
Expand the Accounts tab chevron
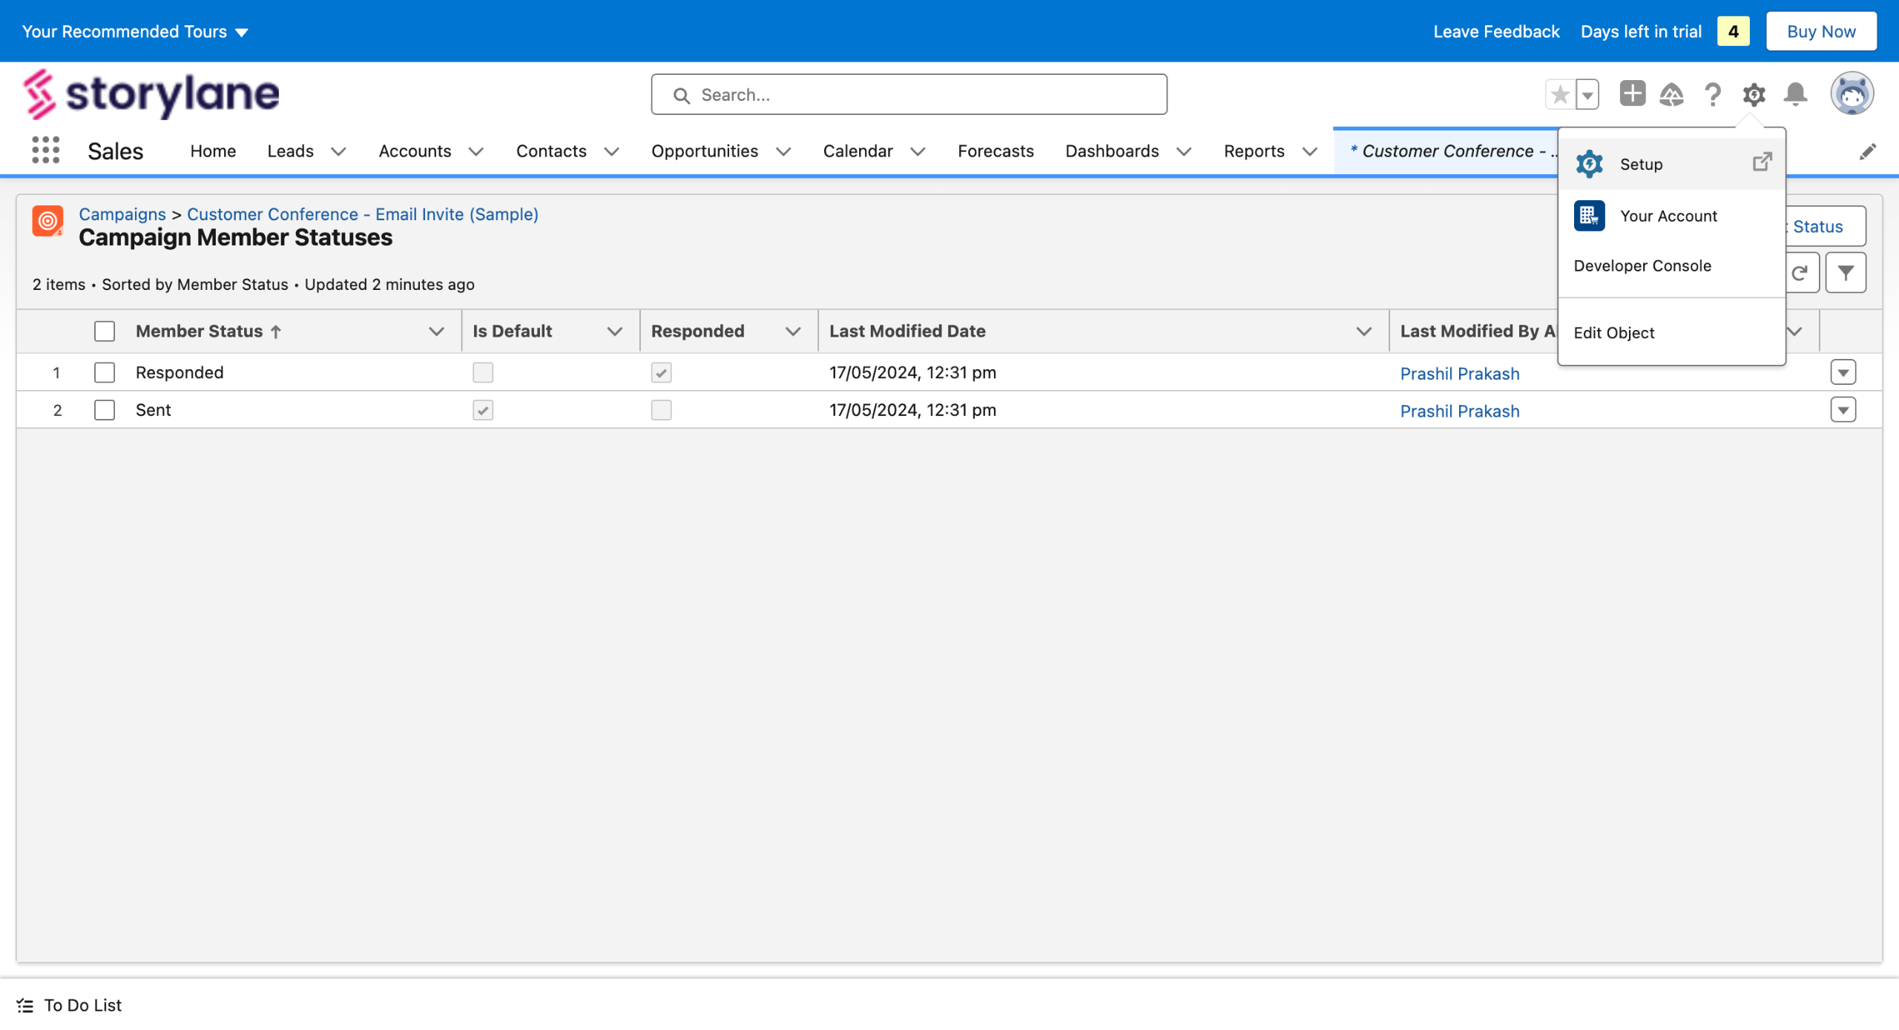coord(476,151)
